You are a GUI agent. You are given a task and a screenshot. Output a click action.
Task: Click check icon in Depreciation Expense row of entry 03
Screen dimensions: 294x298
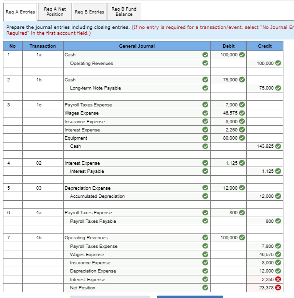pyautogui.click(x=205, y=188)
